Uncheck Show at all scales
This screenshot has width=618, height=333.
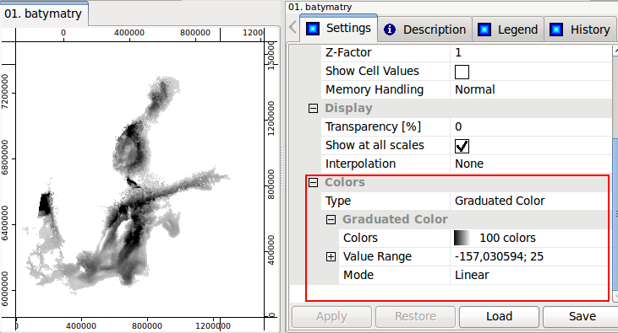tap(462, 146)
